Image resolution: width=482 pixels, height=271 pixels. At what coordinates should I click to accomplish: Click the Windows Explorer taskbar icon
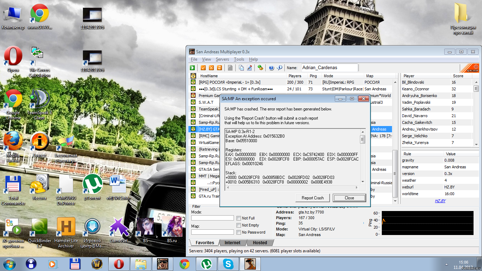tap(141, 264)
